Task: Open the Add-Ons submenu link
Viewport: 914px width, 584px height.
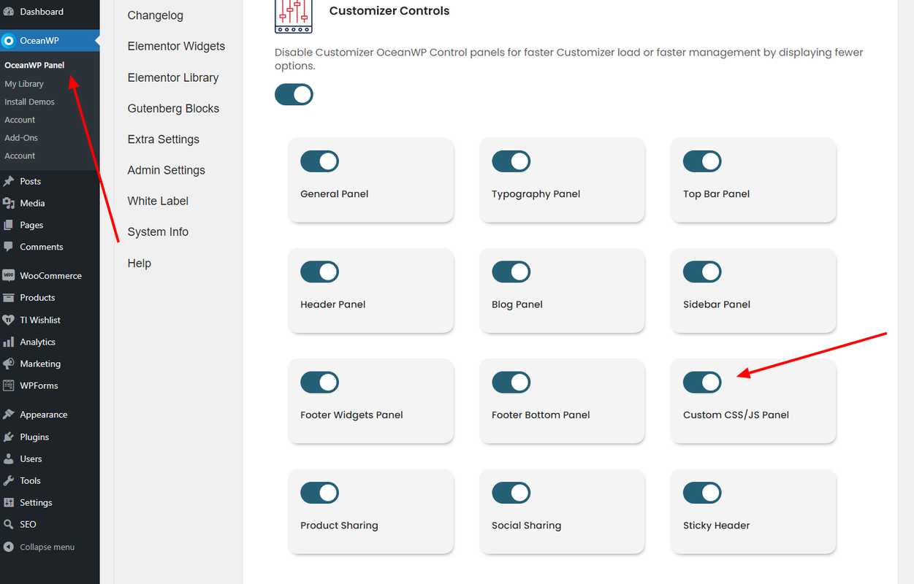Action: pyautogui.click(x=21, y=138)
